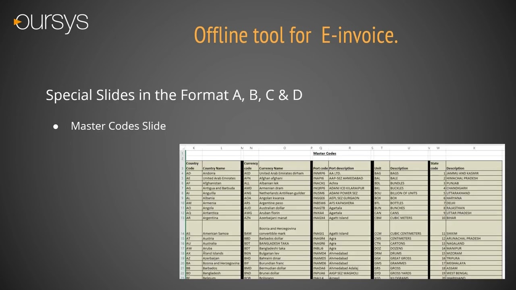
Task: Select the 'INNRP6' port code cell
Action: [320, 173]
